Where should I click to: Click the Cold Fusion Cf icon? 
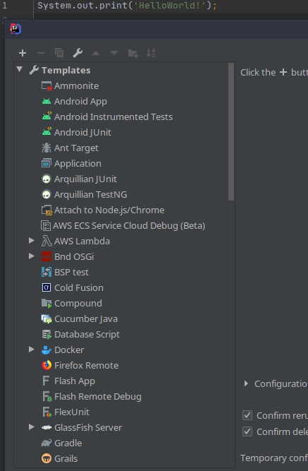tap(47, 288)
